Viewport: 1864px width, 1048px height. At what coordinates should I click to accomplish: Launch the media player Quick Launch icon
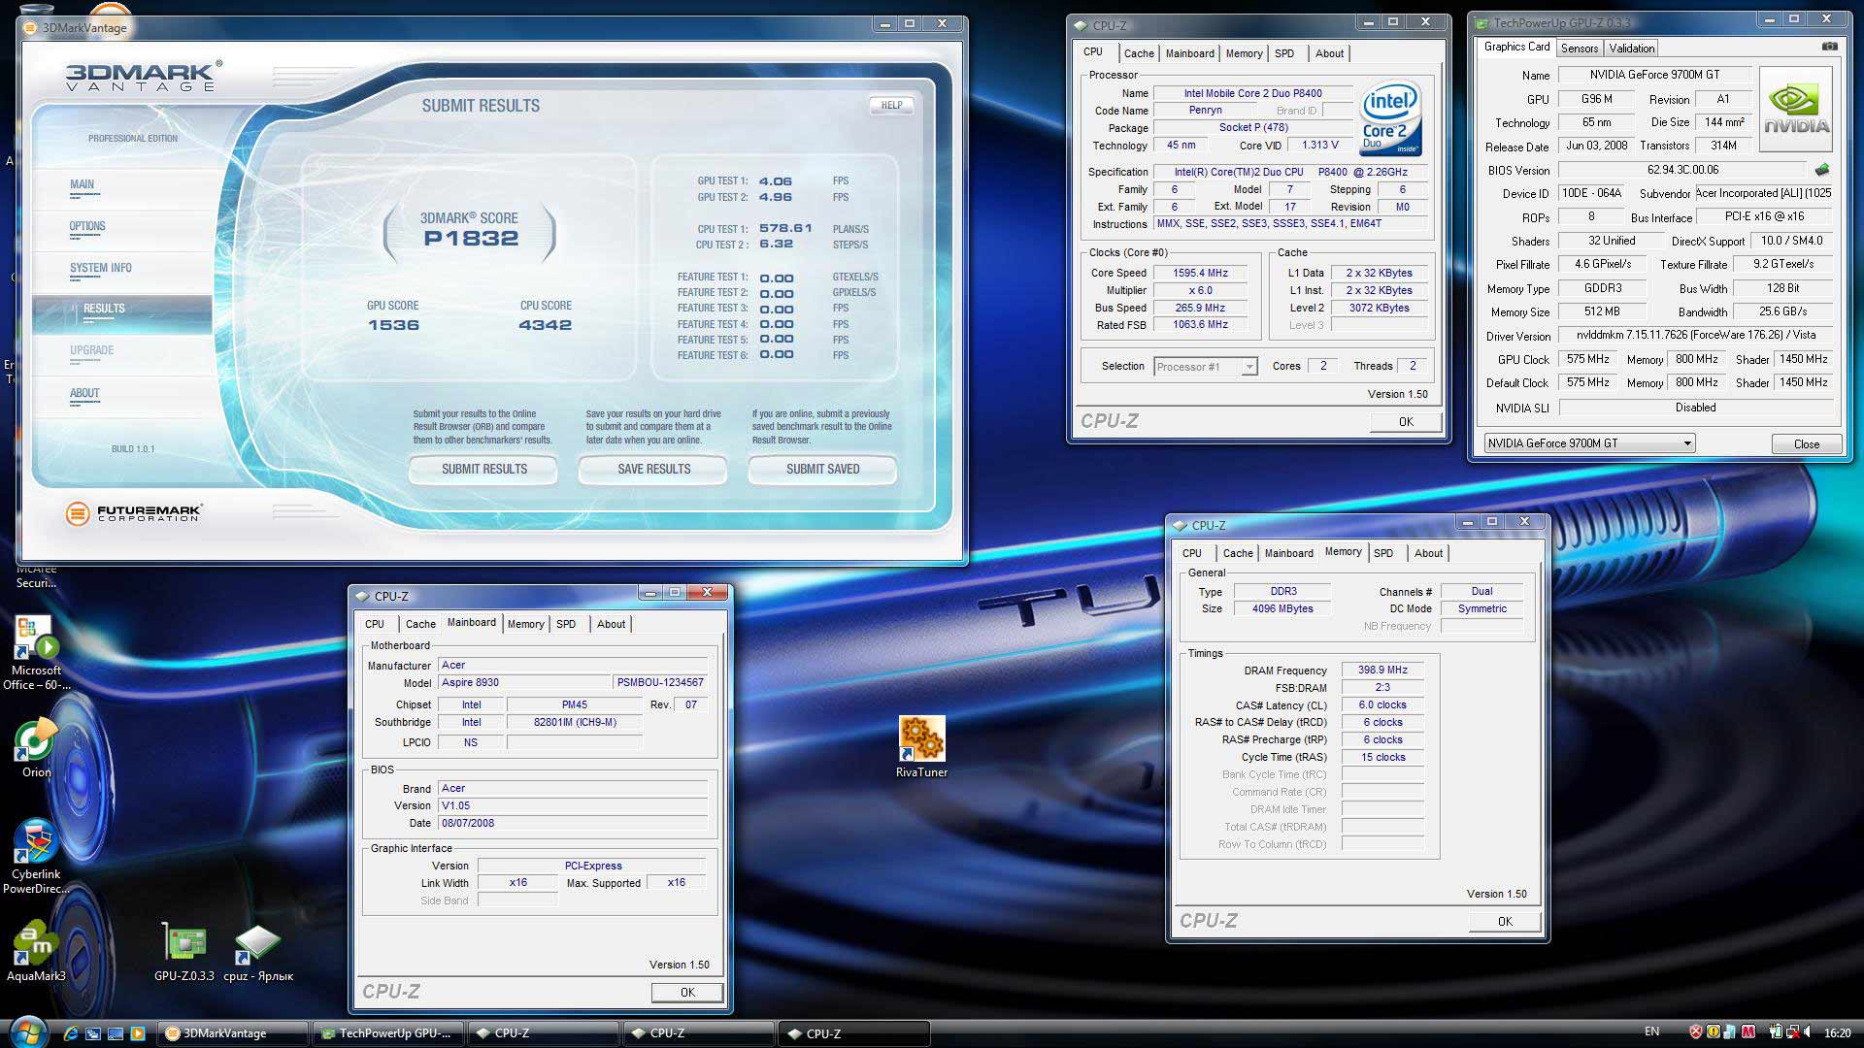138,1033
